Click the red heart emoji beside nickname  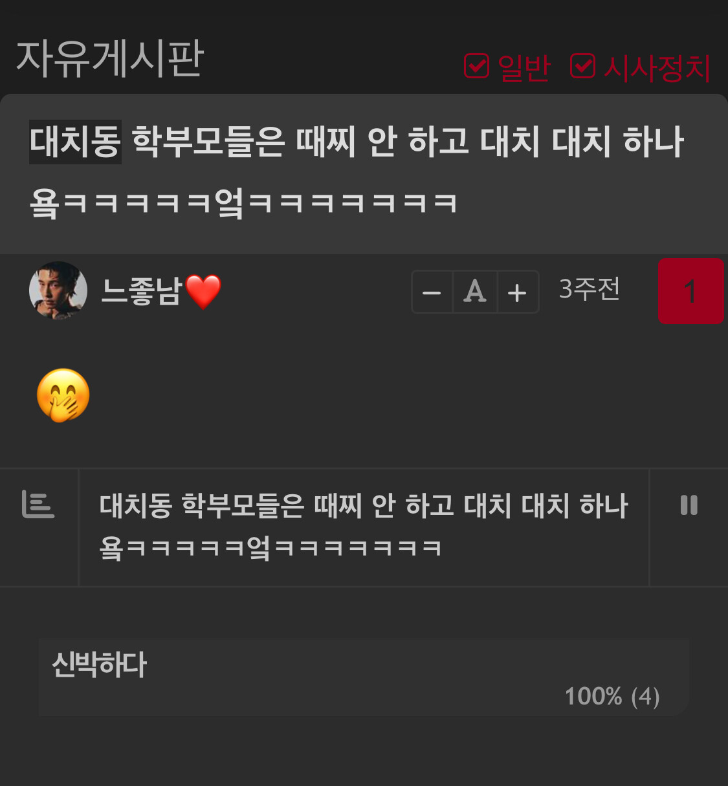coord(203,292)
